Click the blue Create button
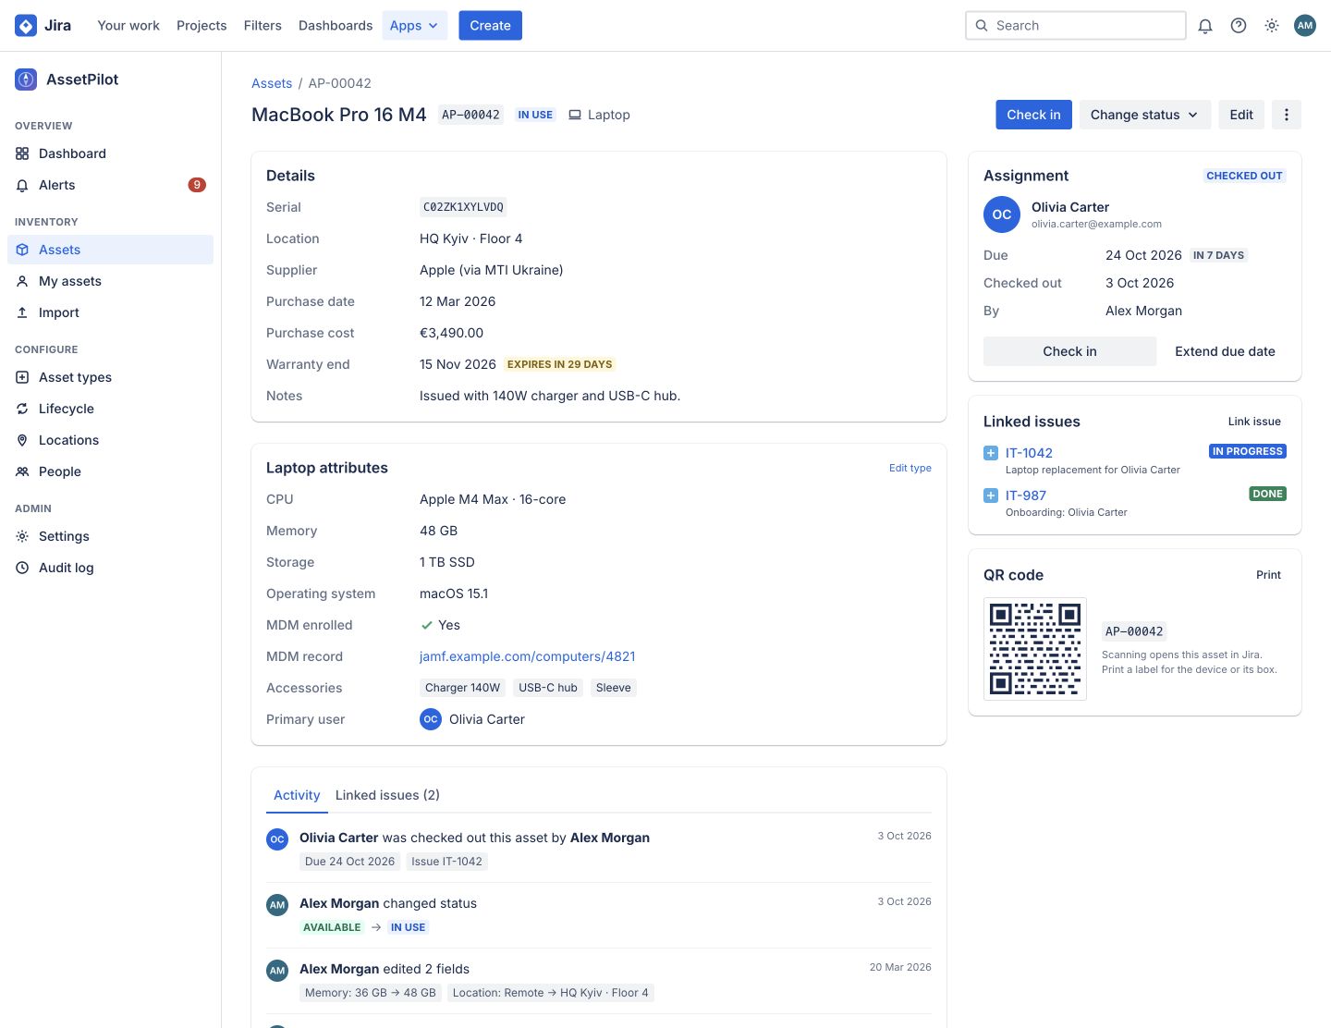This screenshot has height=1028, width=1331. point(490,26)
